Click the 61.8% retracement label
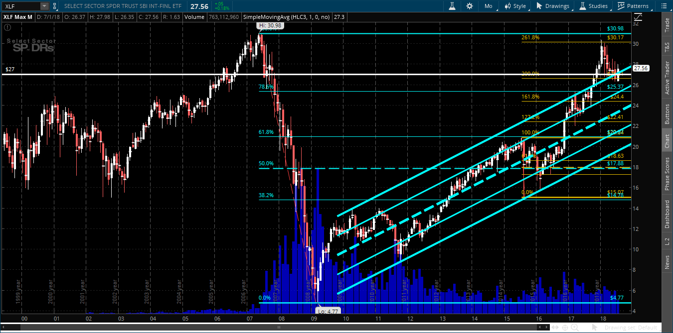The width and height of the screenshot is (673, 333). (x=266, y=132)
